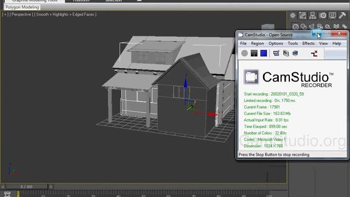The width and height of the screenshot is (350, 197).
Task: Open the CamStudio Help menu
Action: (337, 43)
